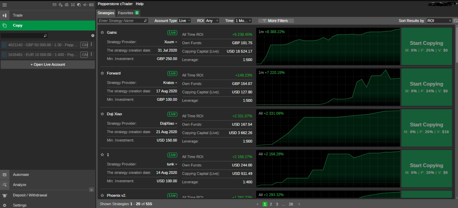458x208 pixels.
Task: Switch to the Strategies tab
Action: pos(106,13)
